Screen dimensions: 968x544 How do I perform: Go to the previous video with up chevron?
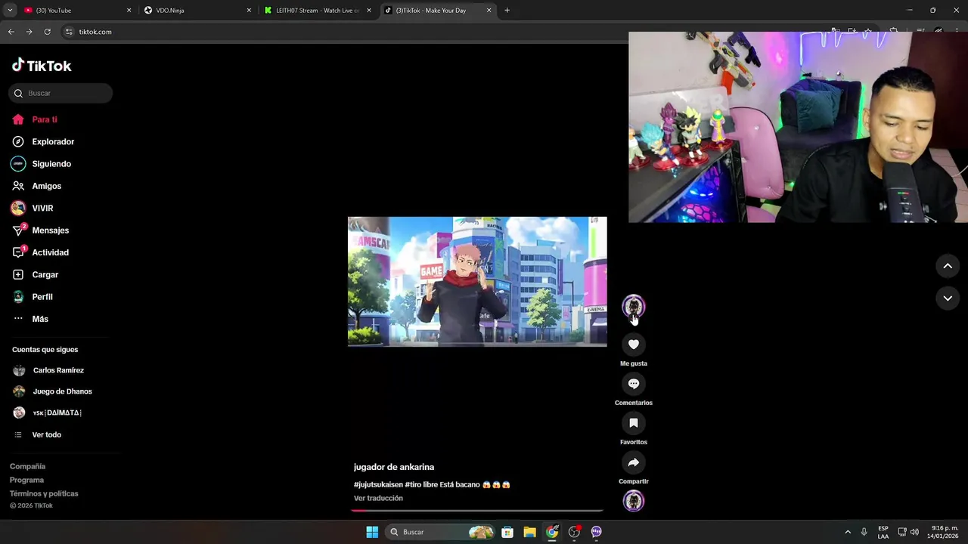click(948, 266)
